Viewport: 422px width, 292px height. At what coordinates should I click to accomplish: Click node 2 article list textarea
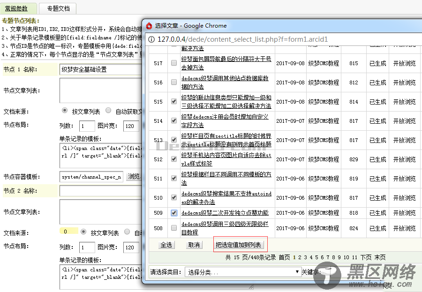(x=101, y=212)
